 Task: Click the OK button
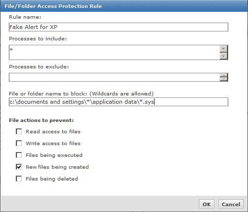[207, 204]
